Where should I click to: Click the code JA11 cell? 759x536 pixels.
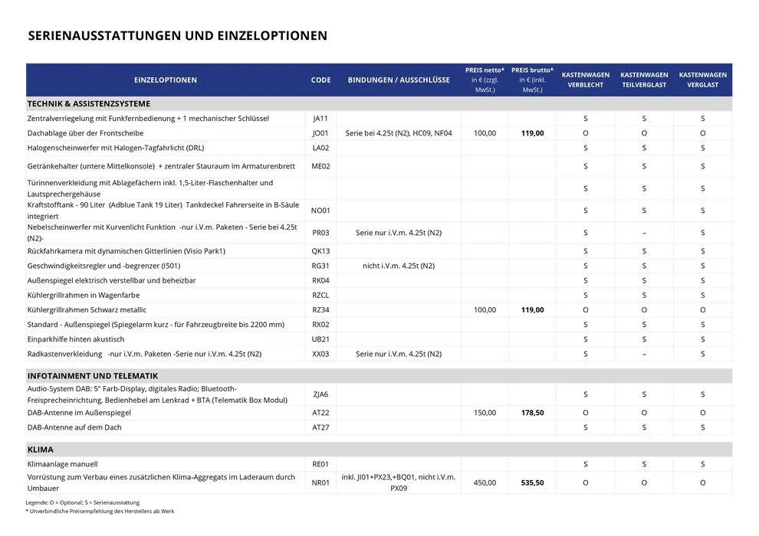tap(320, 119)
